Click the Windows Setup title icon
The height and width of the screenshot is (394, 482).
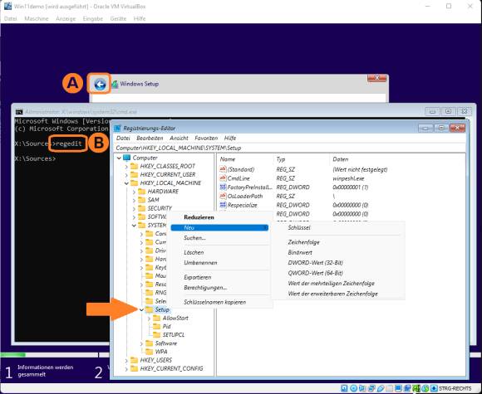pyautogui.click(x=115, y=84)
